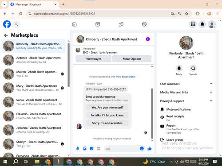The width and height of the screenshot is (222, 166).
Task: Go back from Marketplace chats list
Action: [x=6, y=35]
